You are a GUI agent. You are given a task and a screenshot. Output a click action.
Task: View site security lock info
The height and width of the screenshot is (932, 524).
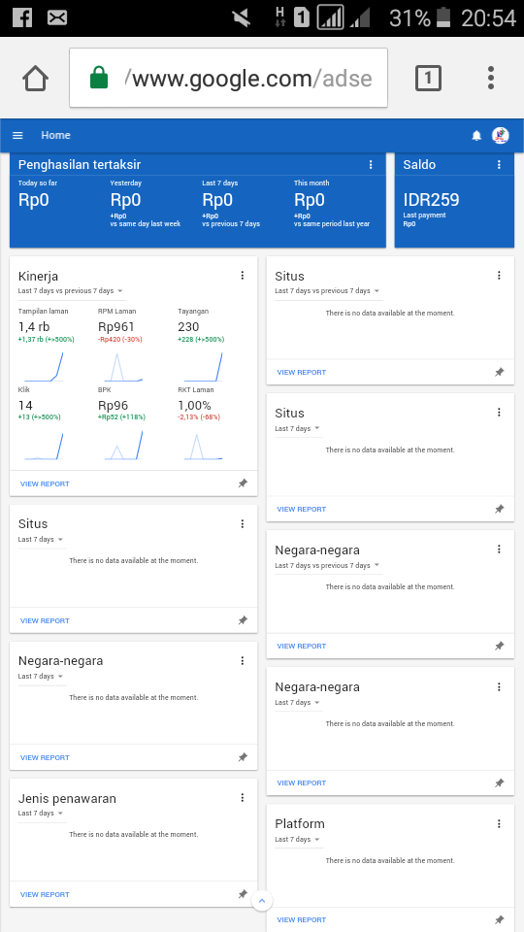(99, 78)
